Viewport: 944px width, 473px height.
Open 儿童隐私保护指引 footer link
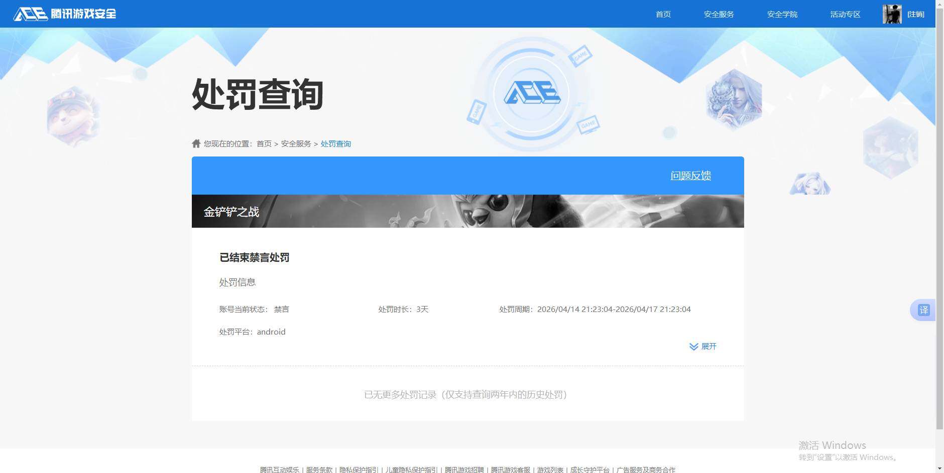(411, 470)
